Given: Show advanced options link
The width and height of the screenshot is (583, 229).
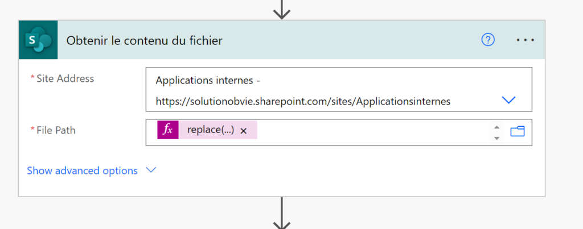Looking at the screenshot, I should click(x=83, y=170).
